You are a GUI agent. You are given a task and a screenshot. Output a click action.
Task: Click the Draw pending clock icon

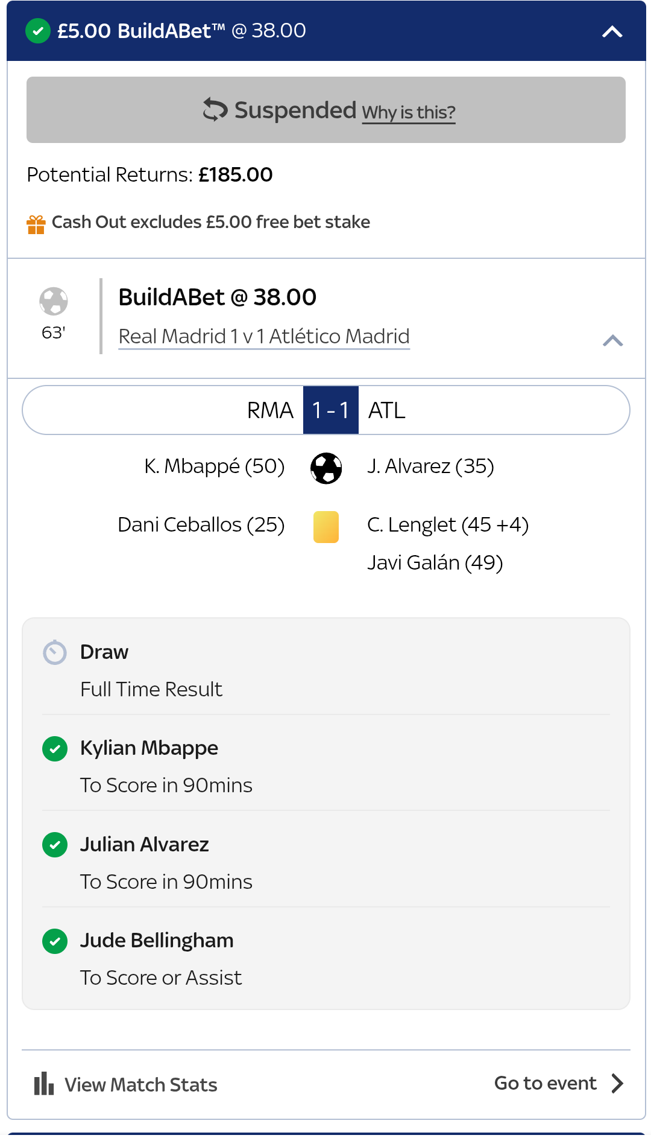point(55,652)
